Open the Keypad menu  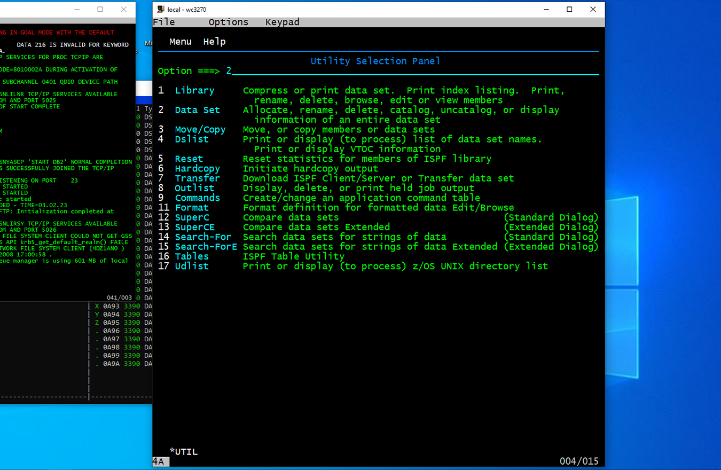click(x=282, y=22)
